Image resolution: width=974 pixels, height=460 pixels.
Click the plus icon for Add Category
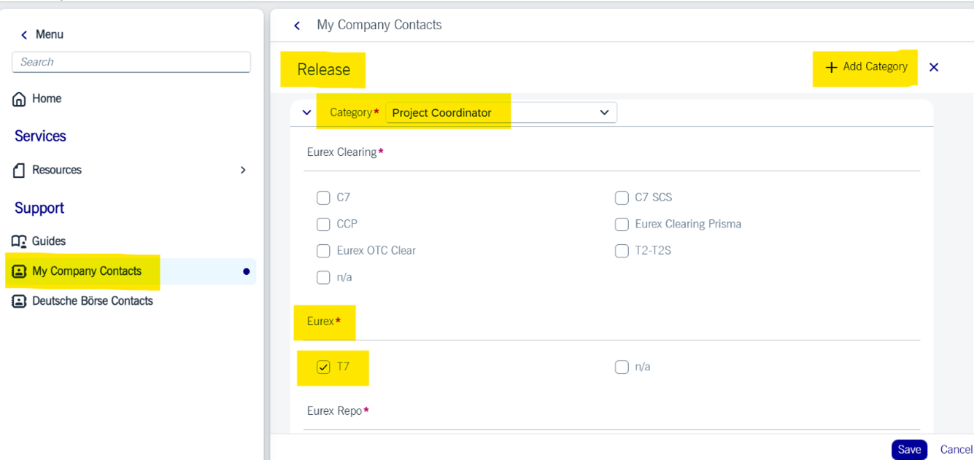click(831, 67)
